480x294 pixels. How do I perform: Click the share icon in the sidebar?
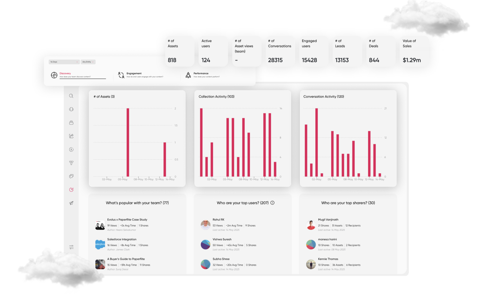pos(71,136)
